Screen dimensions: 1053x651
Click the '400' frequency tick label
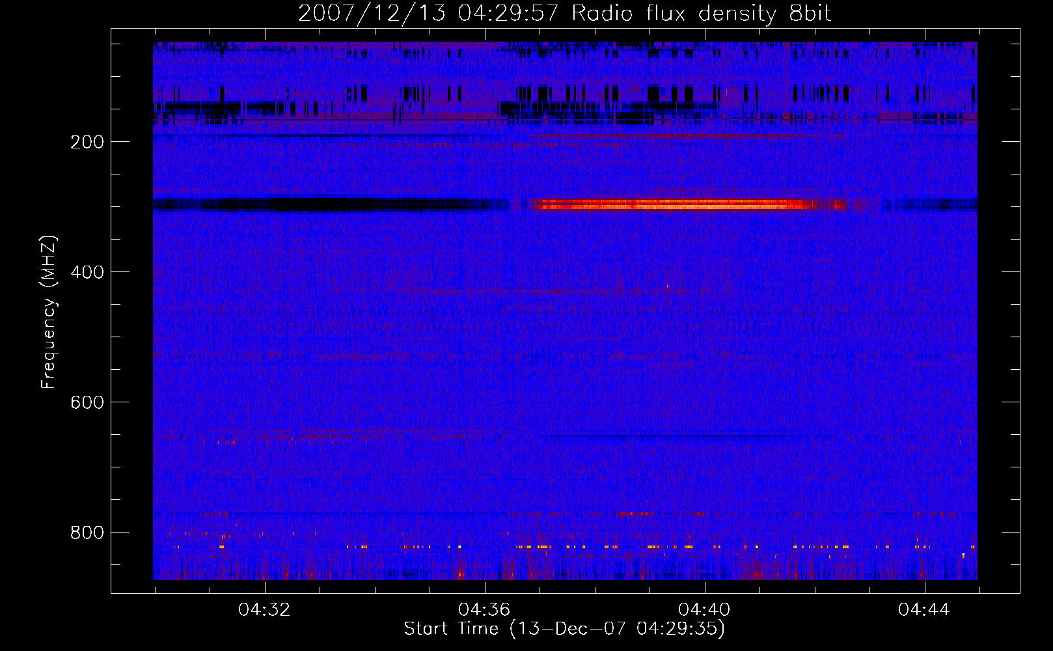[x=87, y=272]
